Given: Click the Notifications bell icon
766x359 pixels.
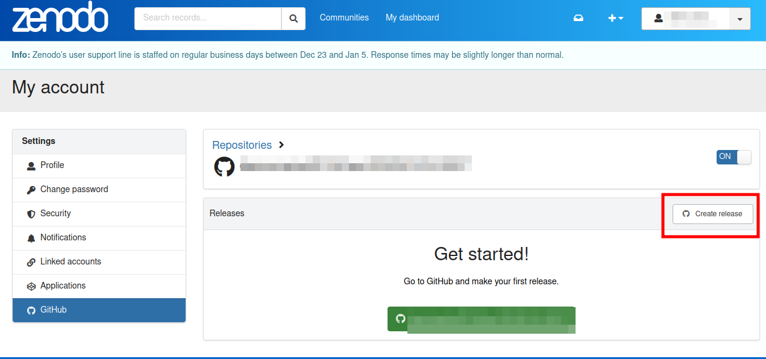Looking at the screenshot, I should [x=31, y=238].
